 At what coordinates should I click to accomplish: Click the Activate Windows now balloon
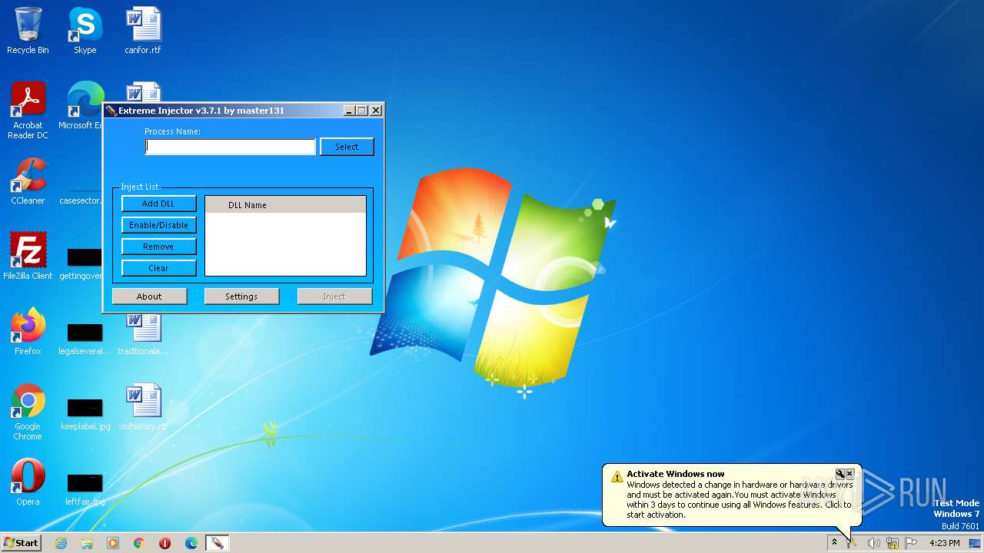click(x=732, y=494)
